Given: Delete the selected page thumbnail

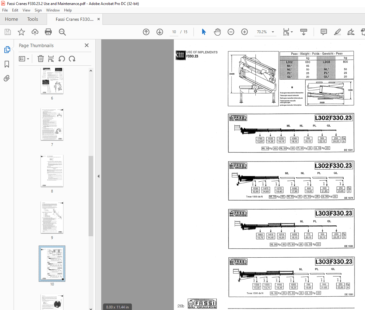Looking at the screenshot, I should [41, 59].
